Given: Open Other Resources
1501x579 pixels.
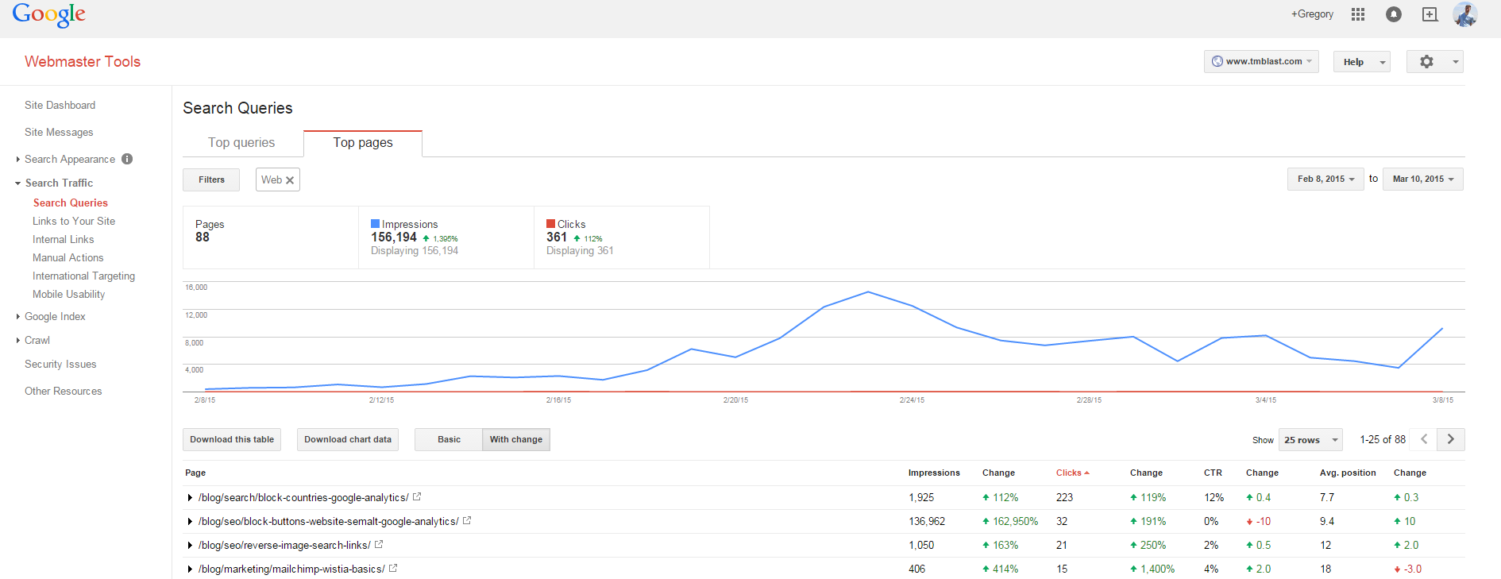Looking at the screenshot, I should click(x=64, y=391).
